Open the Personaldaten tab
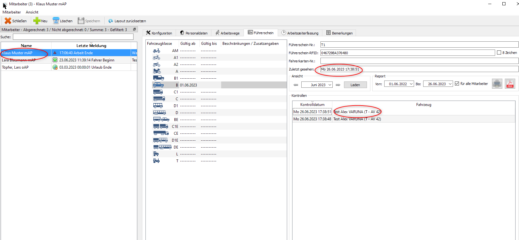 194,33
